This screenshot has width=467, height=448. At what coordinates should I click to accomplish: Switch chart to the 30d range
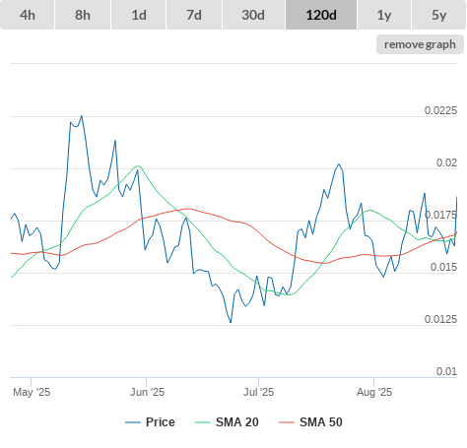pos(253,15)
